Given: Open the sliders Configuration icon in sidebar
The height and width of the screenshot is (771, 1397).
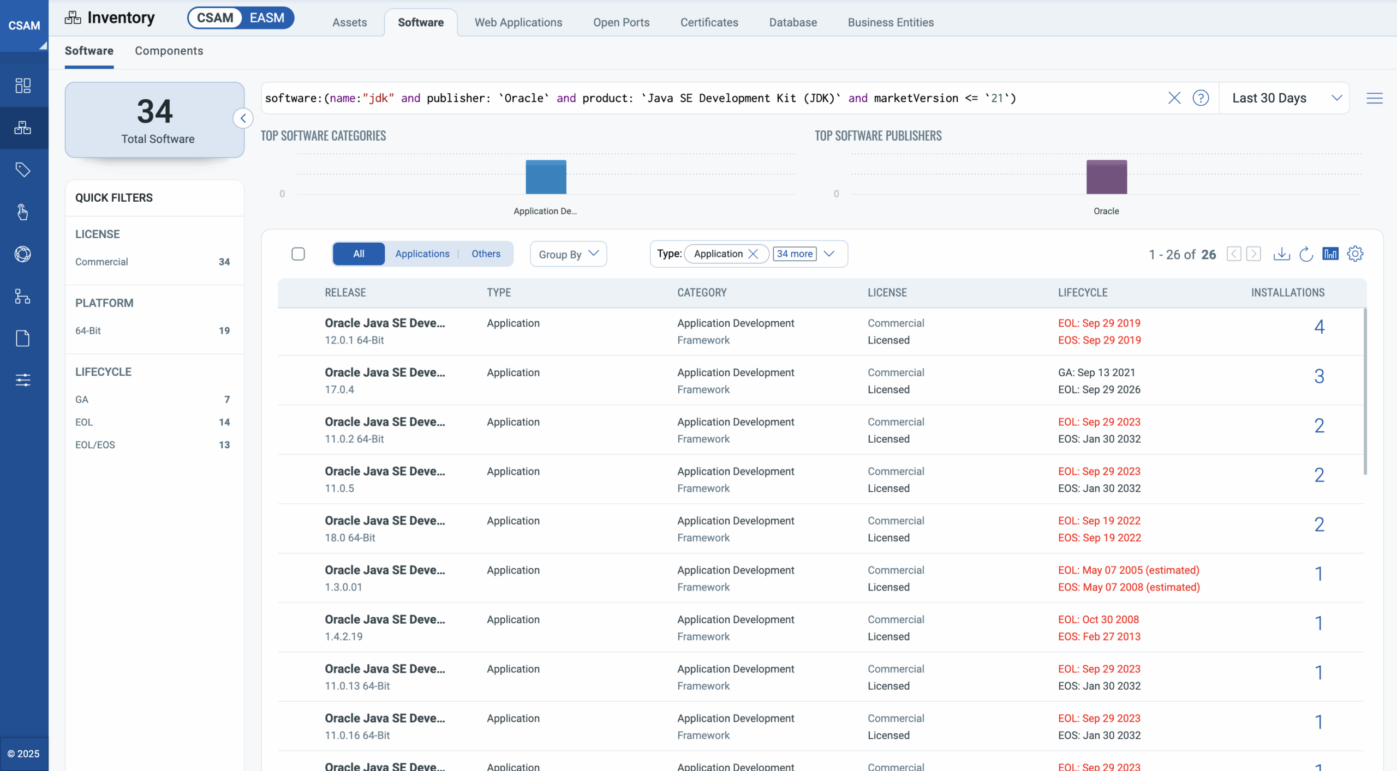Looking at the screenshot, I should point(23,380).
